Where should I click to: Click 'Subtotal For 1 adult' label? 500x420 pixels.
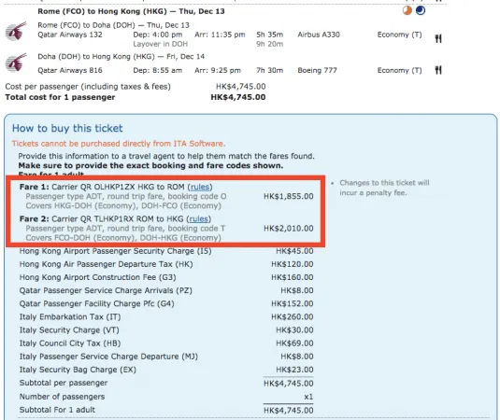click(x=57, y=410)
